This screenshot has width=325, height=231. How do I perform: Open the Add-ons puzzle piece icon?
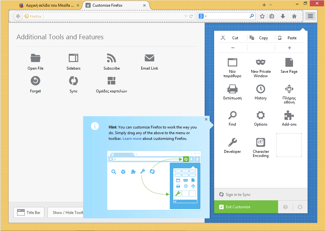pyautogui.click(x=289, y=115)
